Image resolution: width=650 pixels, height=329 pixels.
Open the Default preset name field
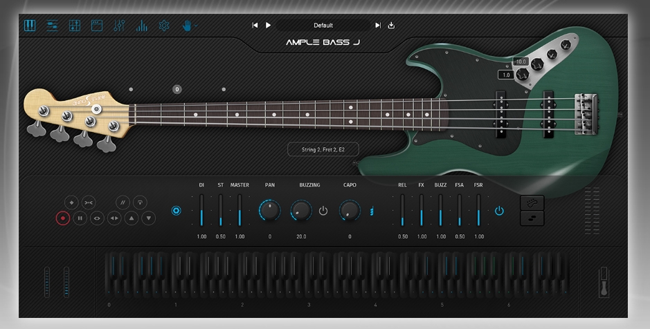point(323,26)
